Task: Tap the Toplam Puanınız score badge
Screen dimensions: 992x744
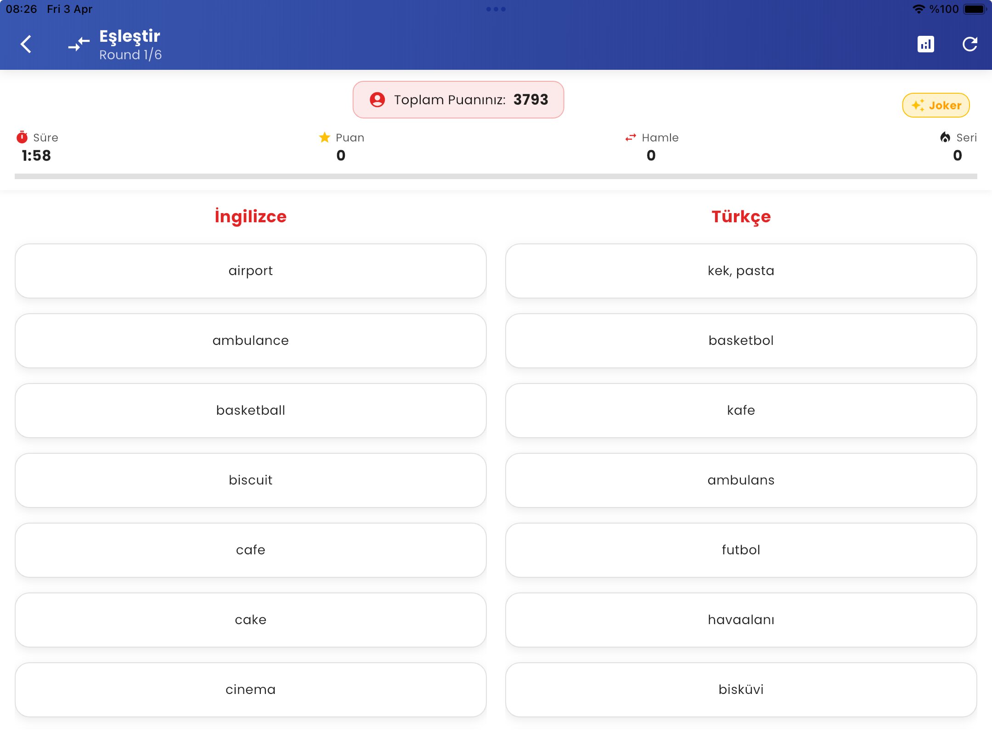Action: click(458, 100)
